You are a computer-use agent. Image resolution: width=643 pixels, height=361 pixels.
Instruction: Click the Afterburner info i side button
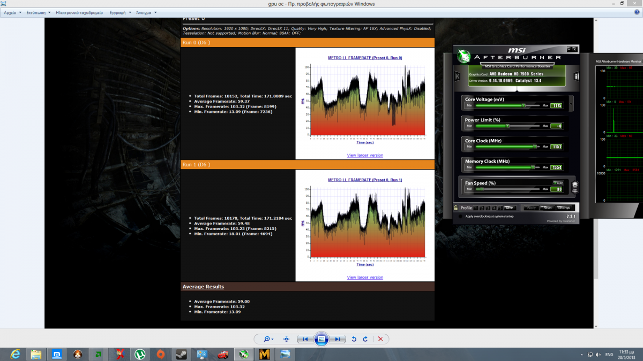click(x=577, y=76)
